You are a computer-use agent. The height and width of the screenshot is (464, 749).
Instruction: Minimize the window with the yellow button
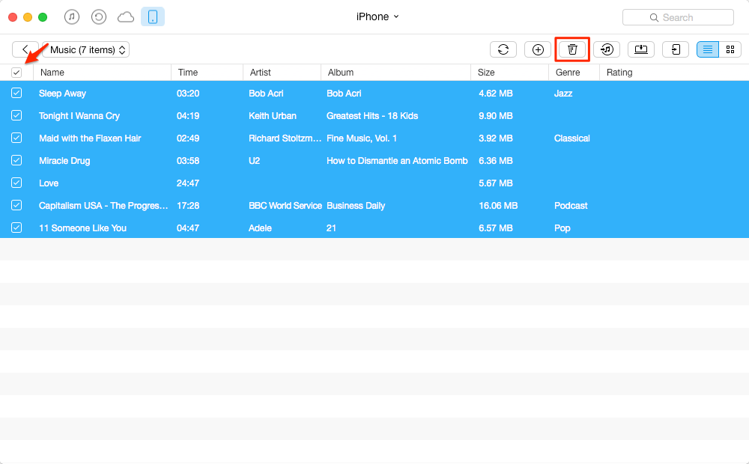pyautogui.click(x=28, y=17)
